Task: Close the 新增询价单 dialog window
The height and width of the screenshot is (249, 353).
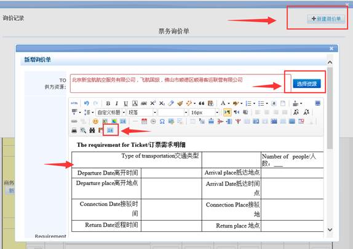Action: pos(331,49)
